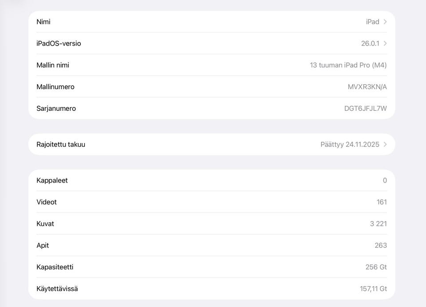Tap the Rajoitettu takuu chevron
This screenshot has height=307, width=426.
[x=385, y=144]
